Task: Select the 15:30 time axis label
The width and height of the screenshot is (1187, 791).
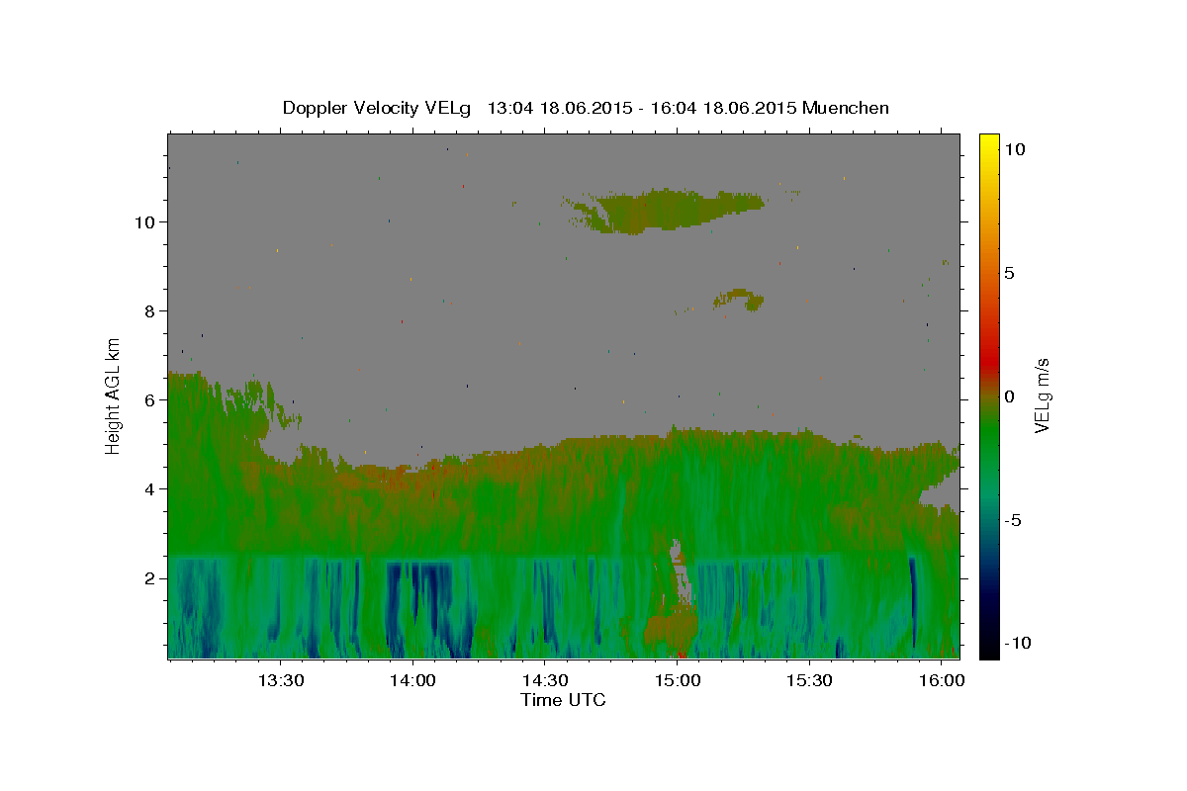Action: [810, 680]
